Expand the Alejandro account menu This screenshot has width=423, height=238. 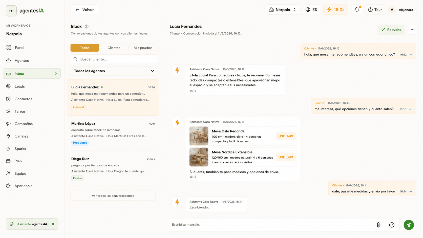(x=407, y=10)
